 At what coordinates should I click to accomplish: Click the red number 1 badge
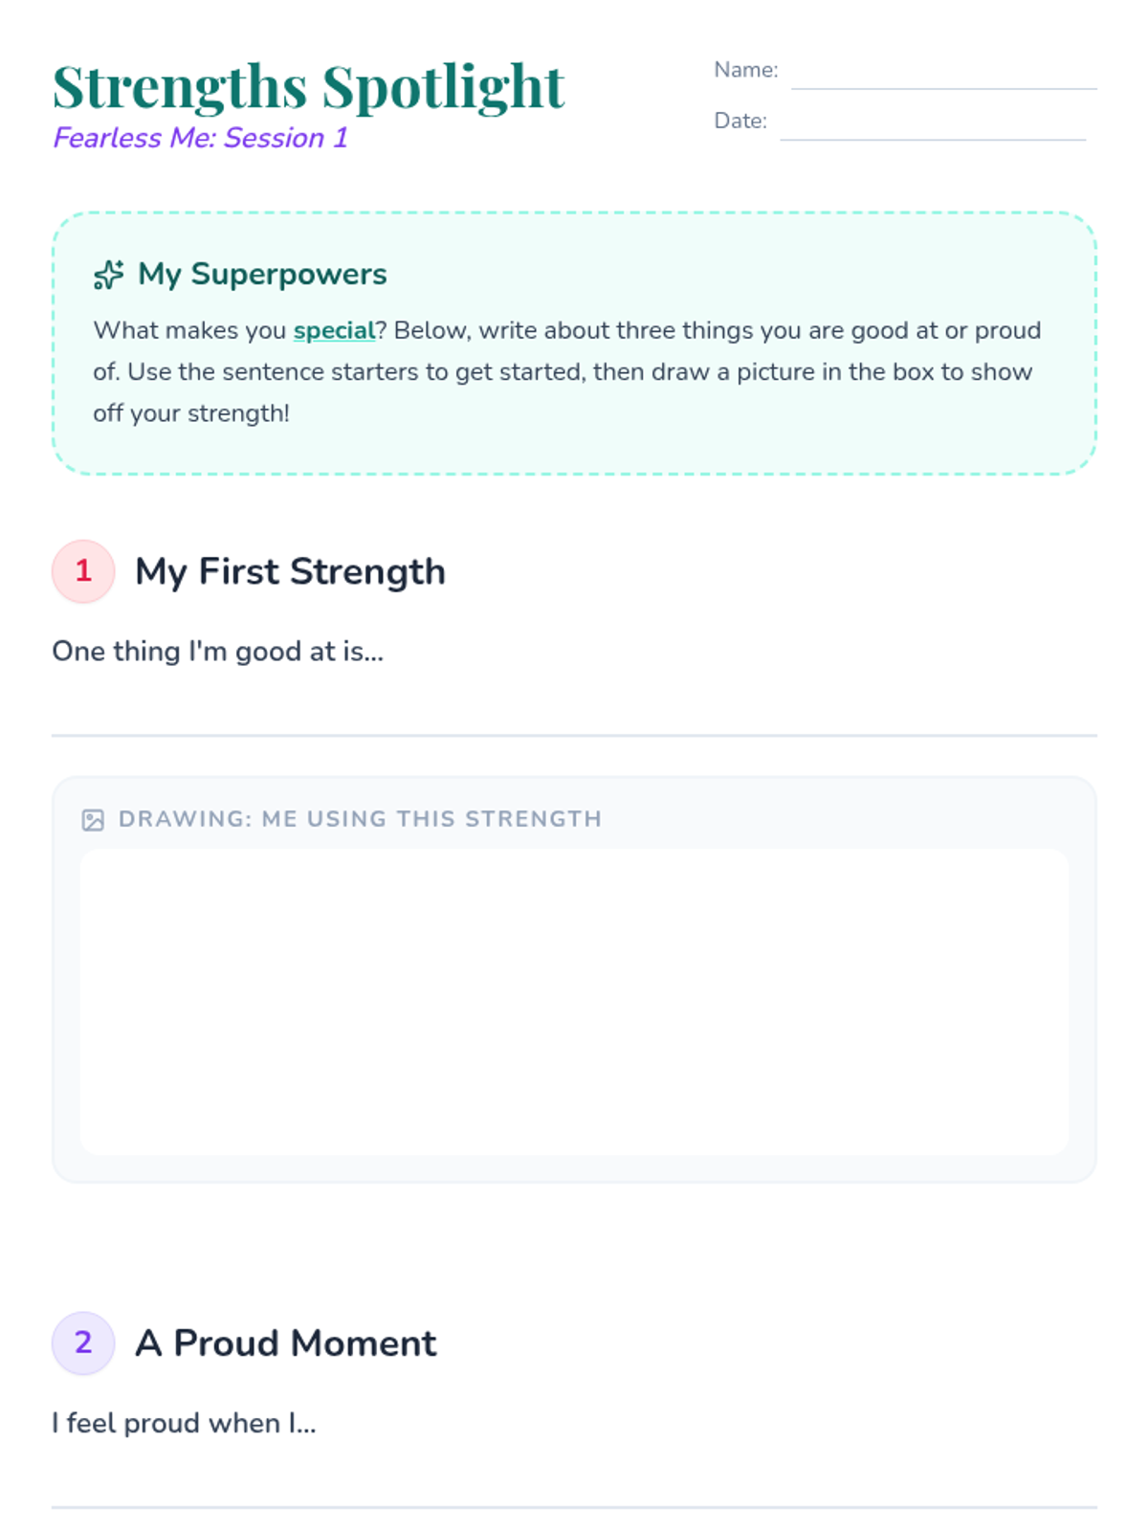(83, 571)
